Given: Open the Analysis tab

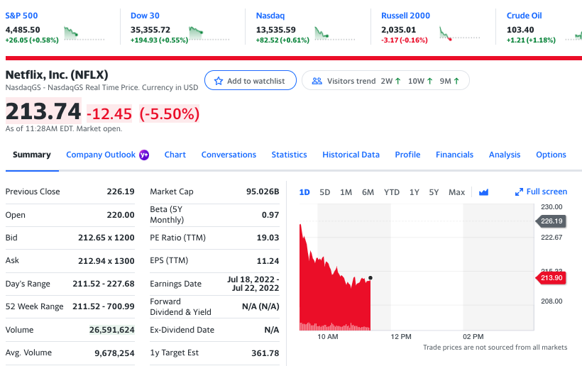Looking at the screenshot, I should 505,155.
